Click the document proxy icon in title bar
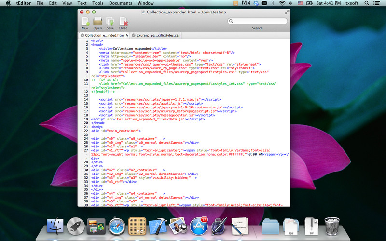The height and width of the screenshot is (241, 386). (143, 12)
